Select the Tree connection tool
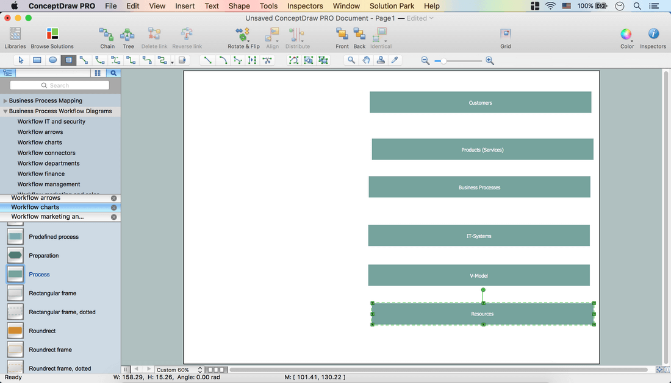 tap(128, 35)
